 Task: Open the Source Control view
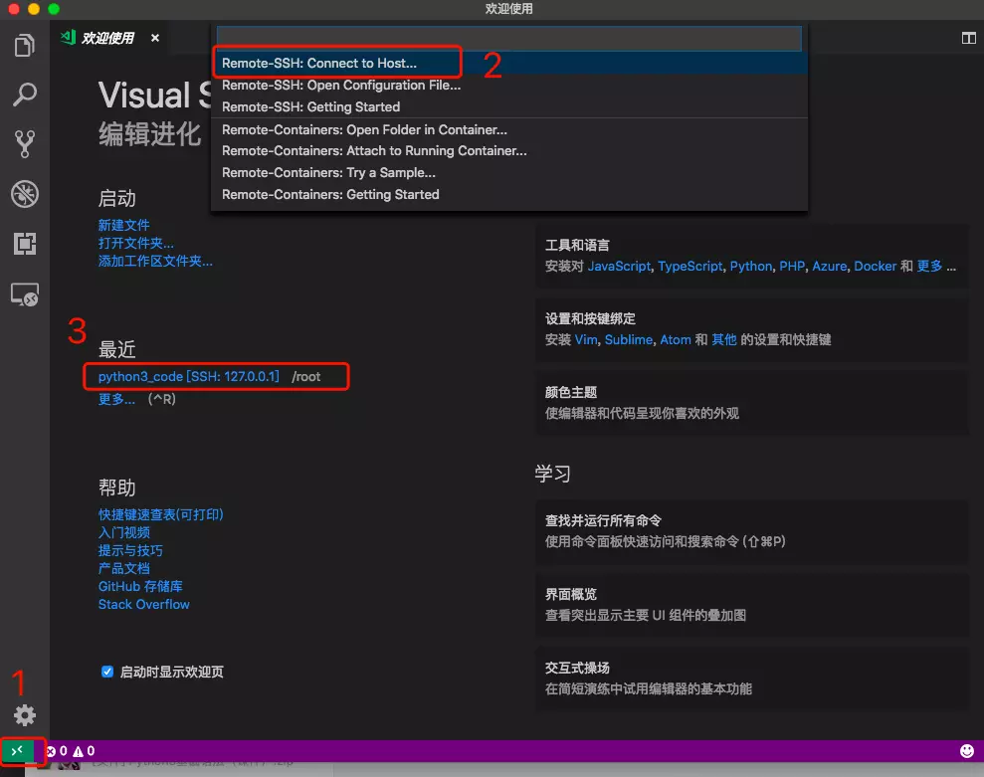tap(25, 144)
